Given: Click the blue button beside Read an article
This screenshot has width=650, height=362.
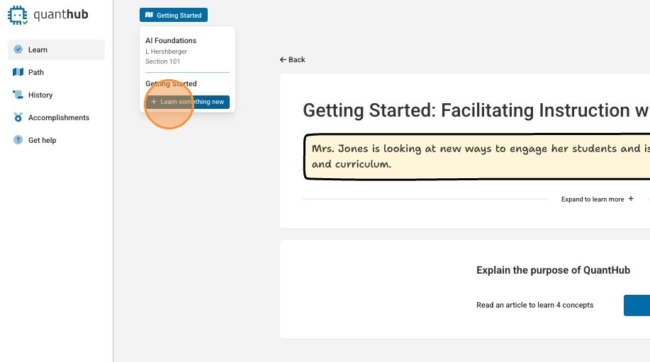Looking at the screenshot, I should click(637, 305).
